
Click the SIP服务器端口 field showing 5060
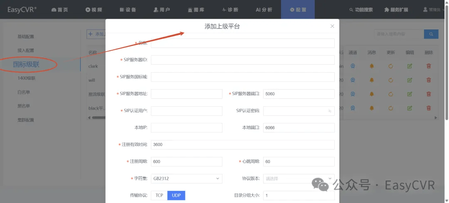point(299,94)
